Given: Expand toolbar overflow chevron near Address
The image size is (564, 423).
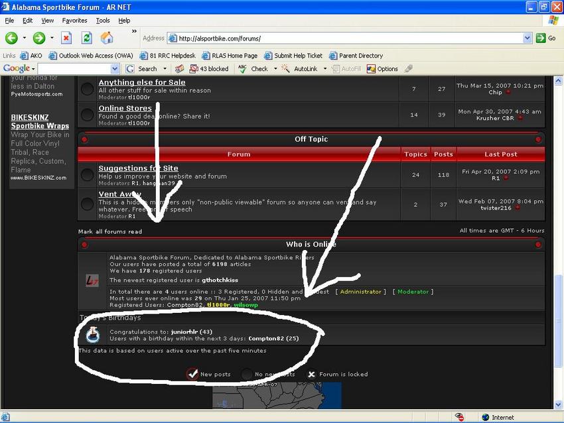Looking at the screenshot, I should click(134, 31).
